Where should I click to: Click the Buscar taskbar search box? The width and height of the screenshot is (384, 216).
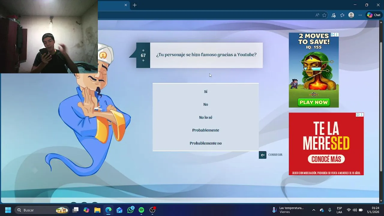point(42,210)
